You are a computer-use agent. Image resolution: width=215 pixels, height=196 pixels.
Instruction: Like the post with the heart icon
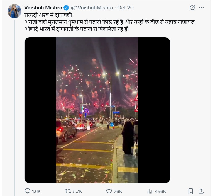point(109,191)
